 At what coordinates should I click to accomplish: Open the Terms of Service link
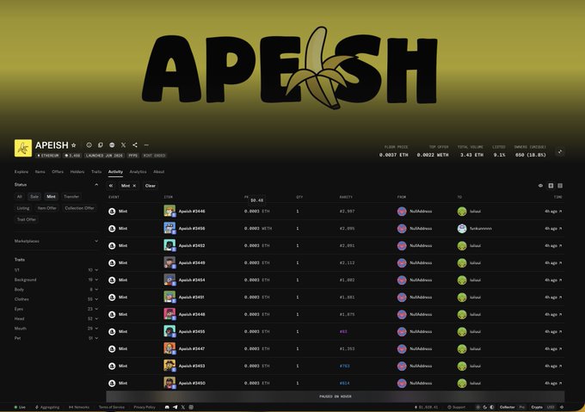click(112, 407)
